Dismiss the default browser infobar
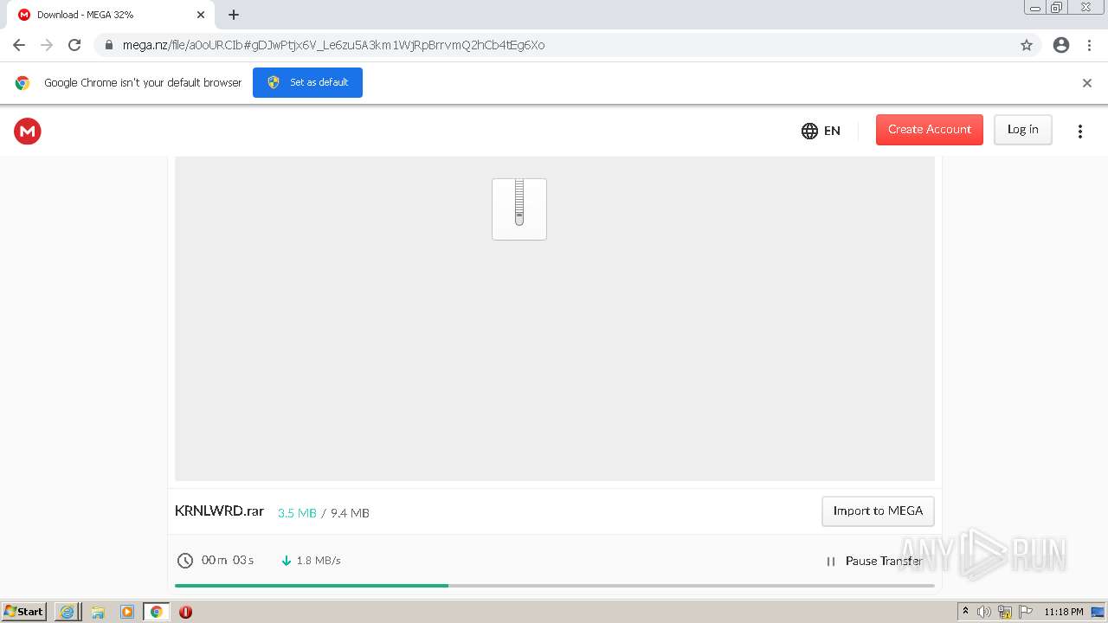The image size is (1108, 623). 1087,83
